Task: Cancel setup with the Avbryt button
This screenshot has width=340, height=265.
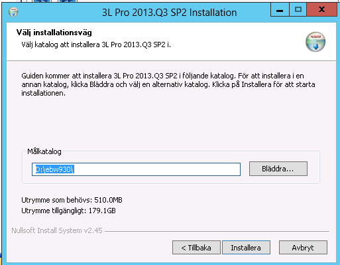Action: click(303, 248)
